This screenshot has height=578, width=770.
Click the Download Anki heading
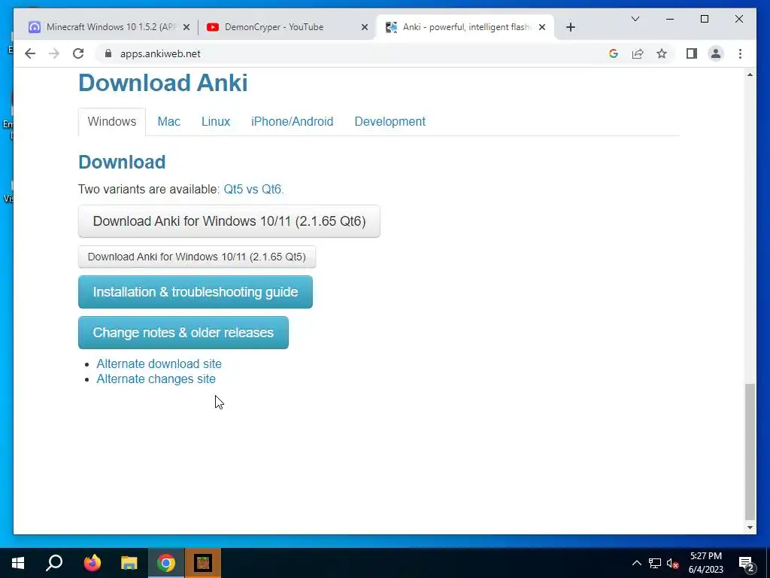[x=163, y=83]
